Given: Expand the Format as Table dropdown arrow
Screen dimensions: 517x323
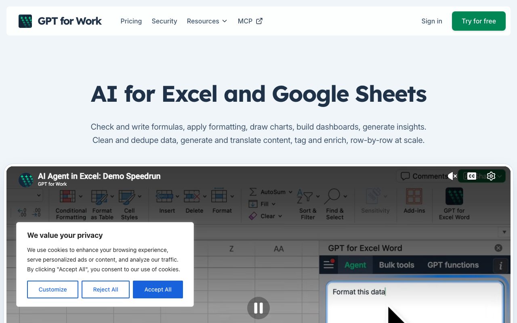Looking at the screenshot, I should click(x=112, y=197).
